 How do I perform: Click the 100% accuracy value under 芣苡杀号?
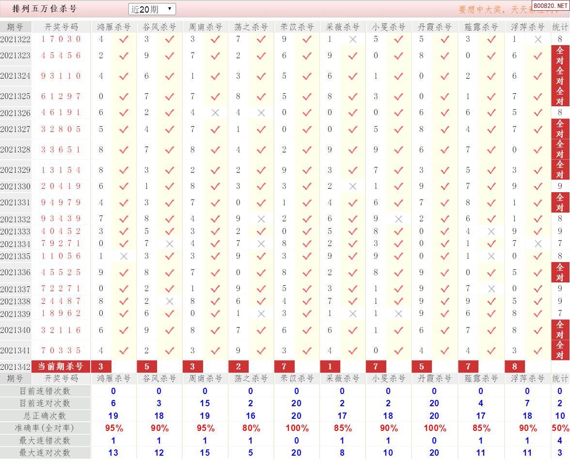[297, 428]
